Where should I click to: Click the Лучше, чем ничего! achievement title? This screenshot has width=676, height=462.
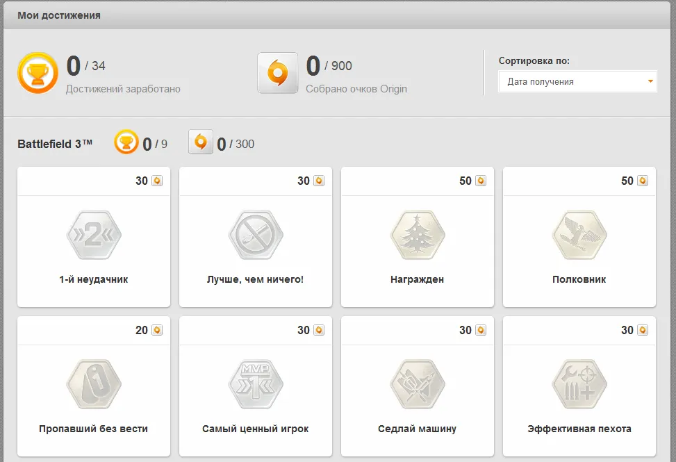click(x=255, y=279)
